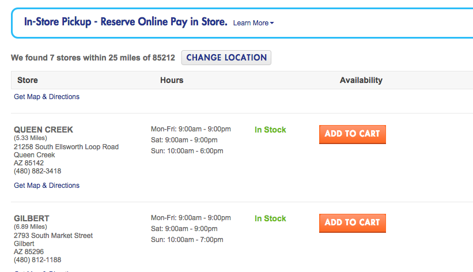Click the Hours column header
Image resolution: width=473 pixels, height=272 pixels.
click(x=172, y=80)
